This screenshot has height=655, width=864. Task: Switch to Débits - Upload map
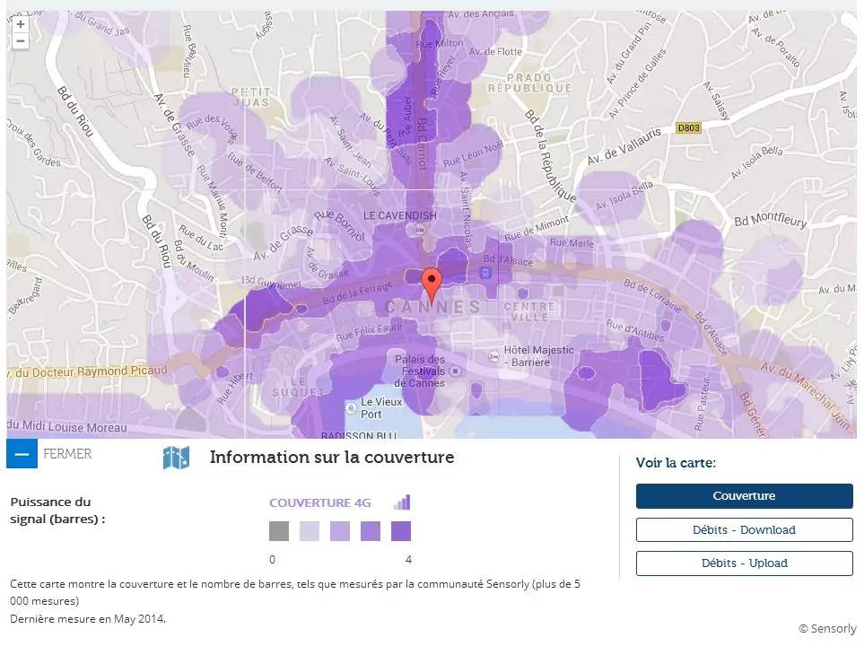point(744,563)
